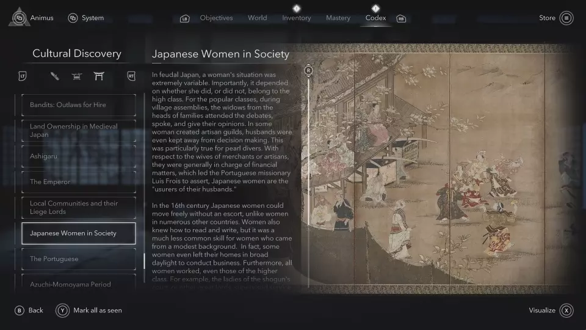Switch to the Inventory tab
Image resolution: width=586 pixels, height=330 pixels.
point(297,18)
